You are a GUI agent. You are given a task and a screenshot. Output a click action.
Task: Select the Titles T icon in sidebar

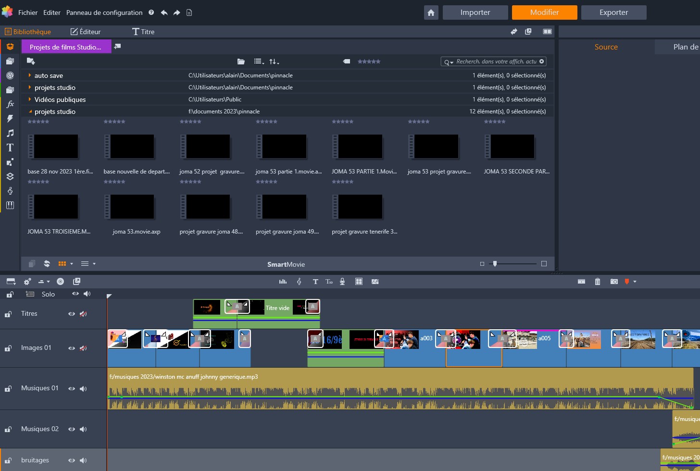pos(10,148)
